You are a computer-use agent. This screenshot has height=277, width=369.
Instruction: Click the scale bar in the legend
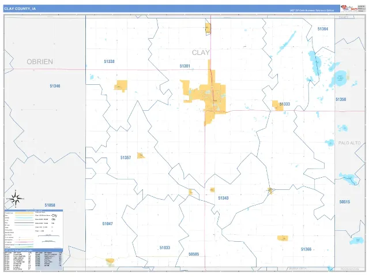click(x=48, y=235)
